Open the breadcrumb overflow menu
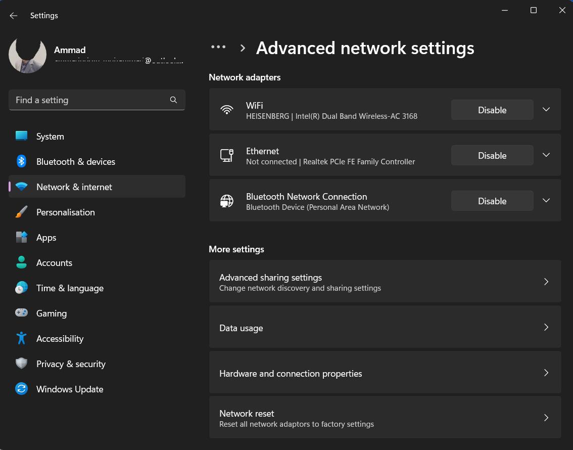 pyautogui.click(x=218, y=47)
